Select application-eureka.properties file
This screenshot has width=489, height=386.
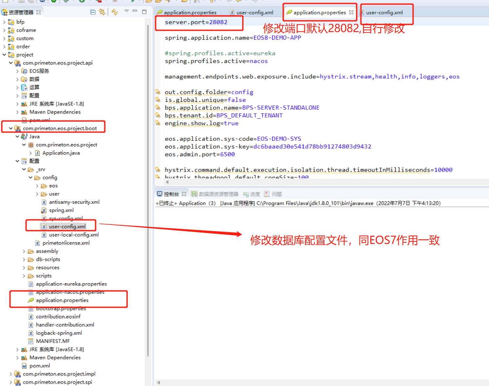pyautogui.click(x=71, y=284)
